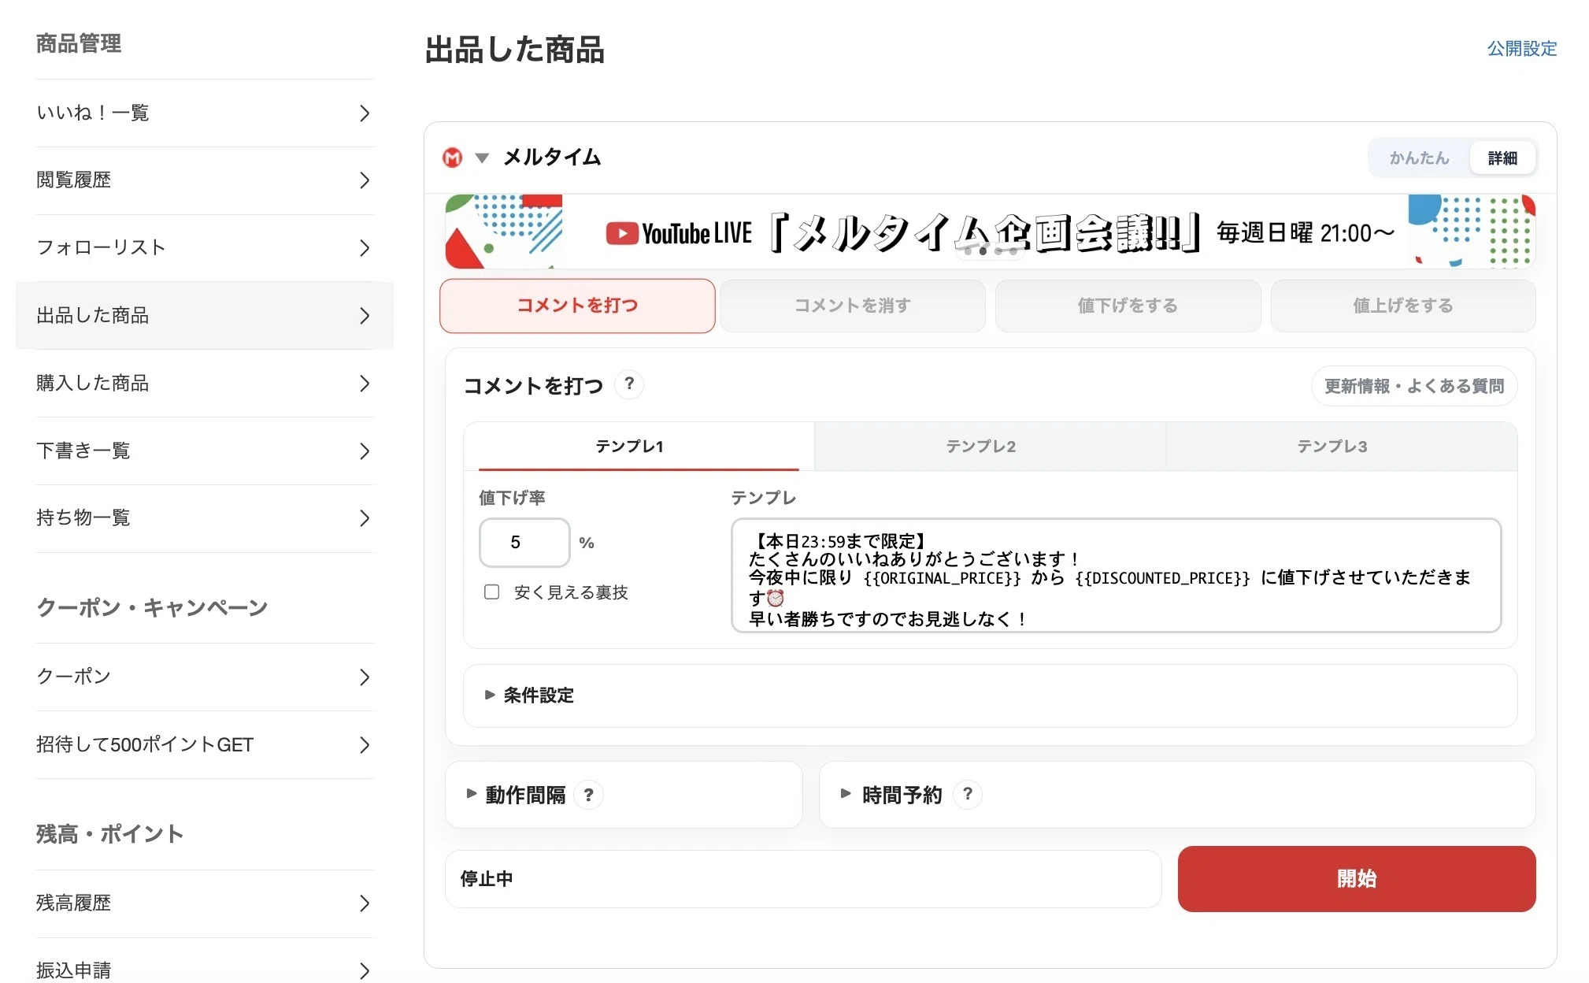Screen dimensions: 1589x983
Task: Click the red Mercari M logo icon
Action: tap(452, 158)
